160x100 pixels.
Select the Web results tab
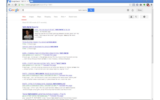(24, 17)
